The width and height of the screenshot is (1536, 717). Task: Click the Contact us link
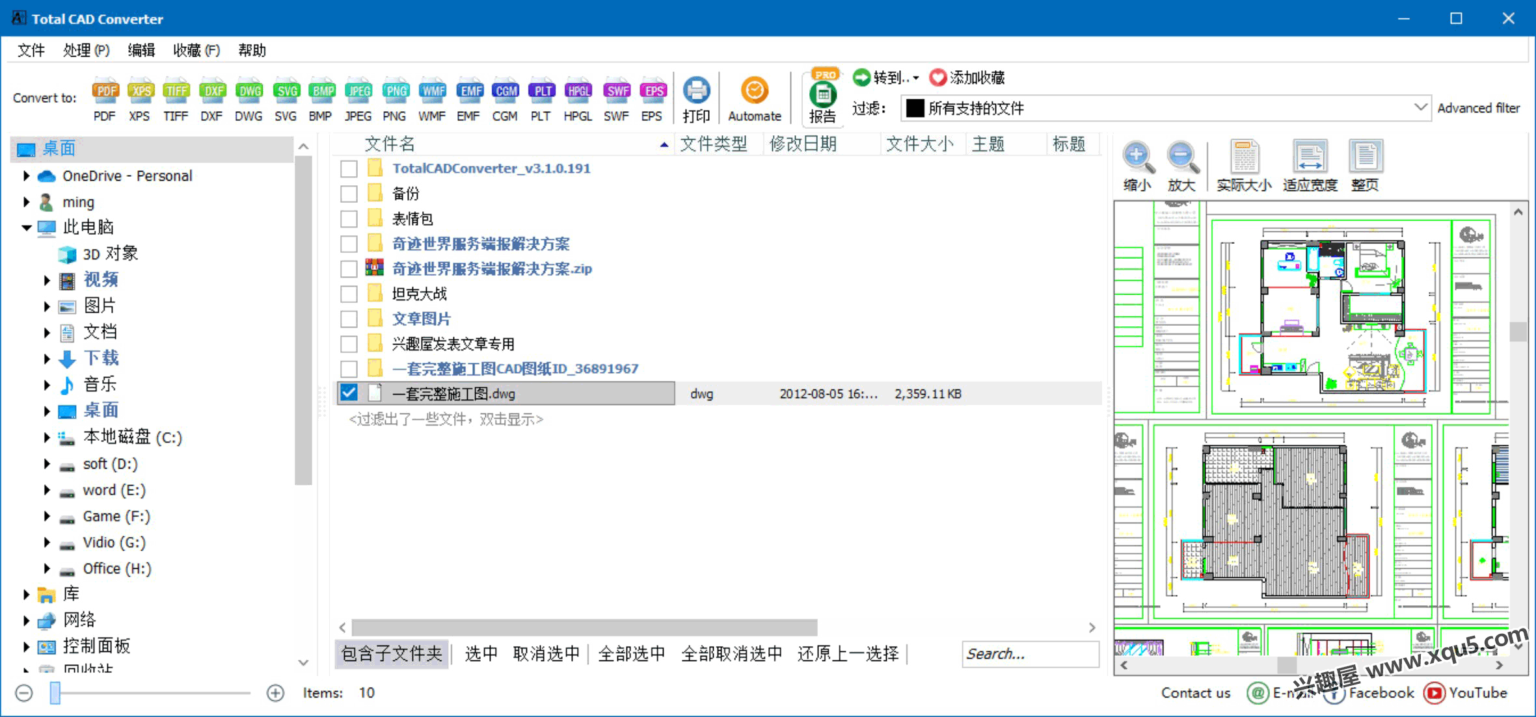(1196, 693)
